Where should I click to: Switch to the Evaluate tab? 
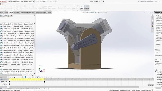pyautogui.click(x=16, y=13)
